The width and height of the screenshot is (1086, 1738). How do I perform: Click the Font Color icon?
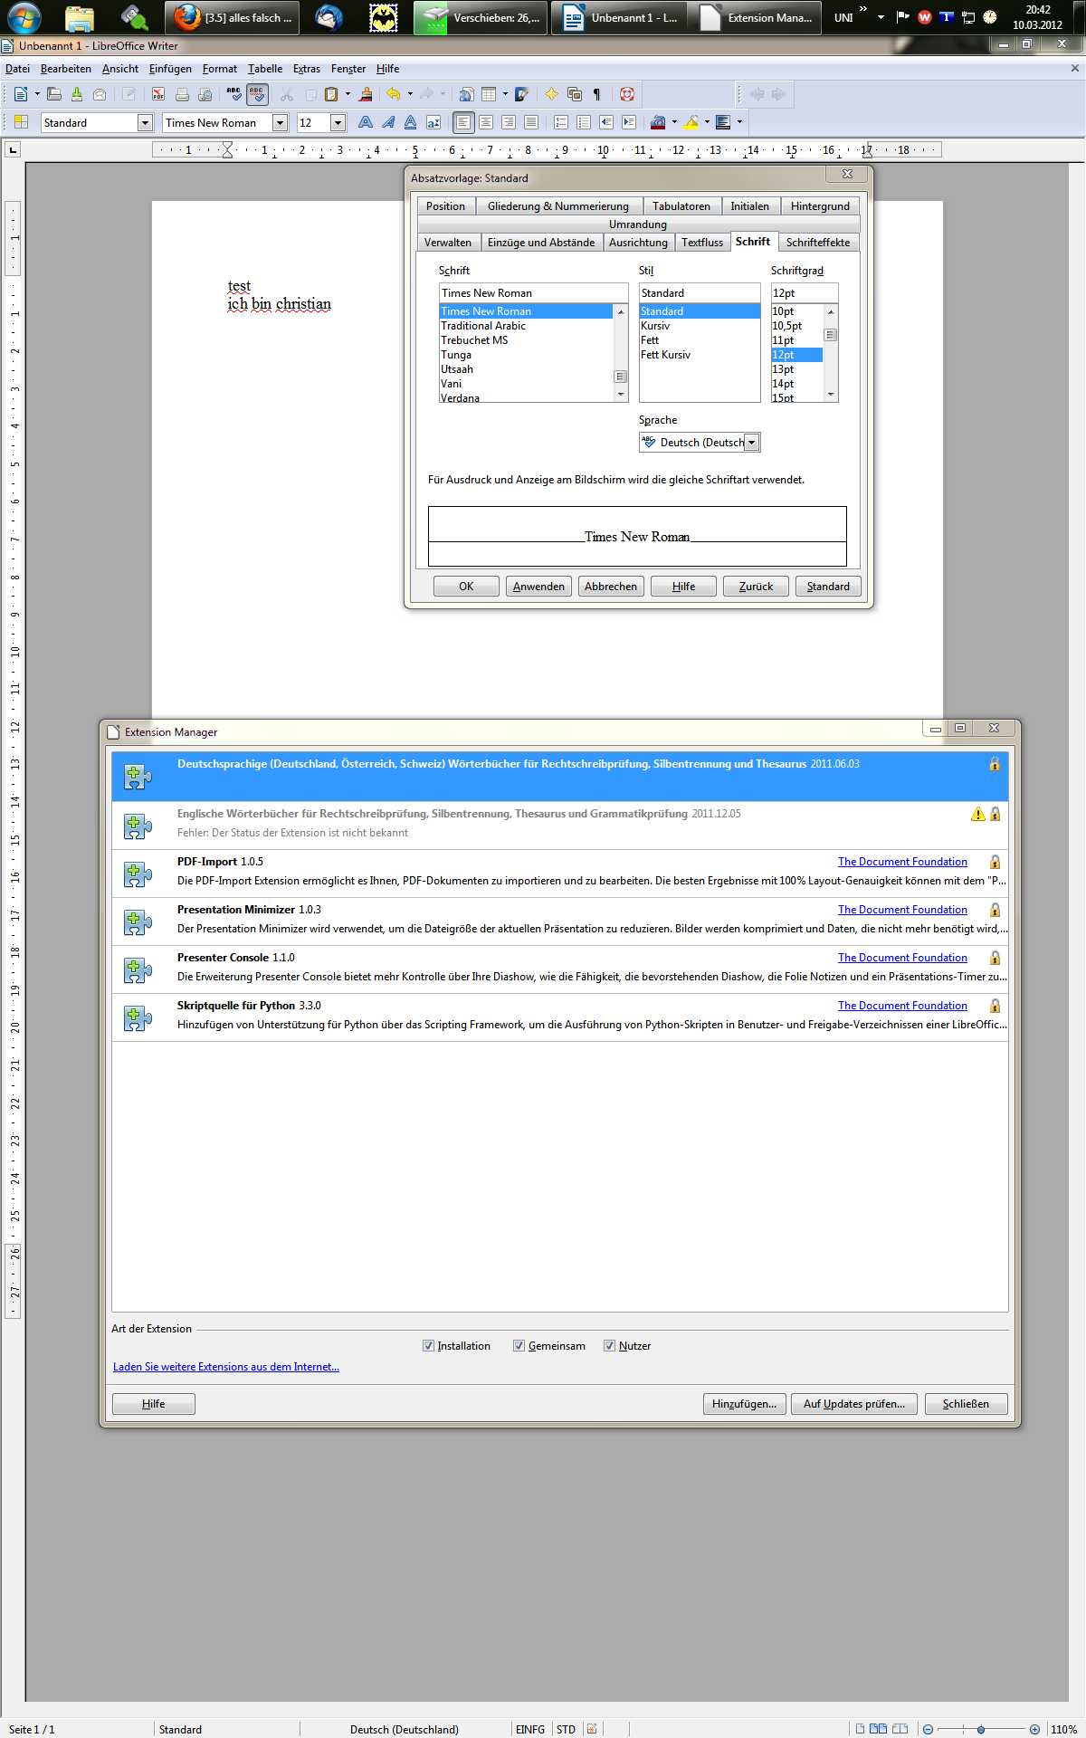point(658,122)
